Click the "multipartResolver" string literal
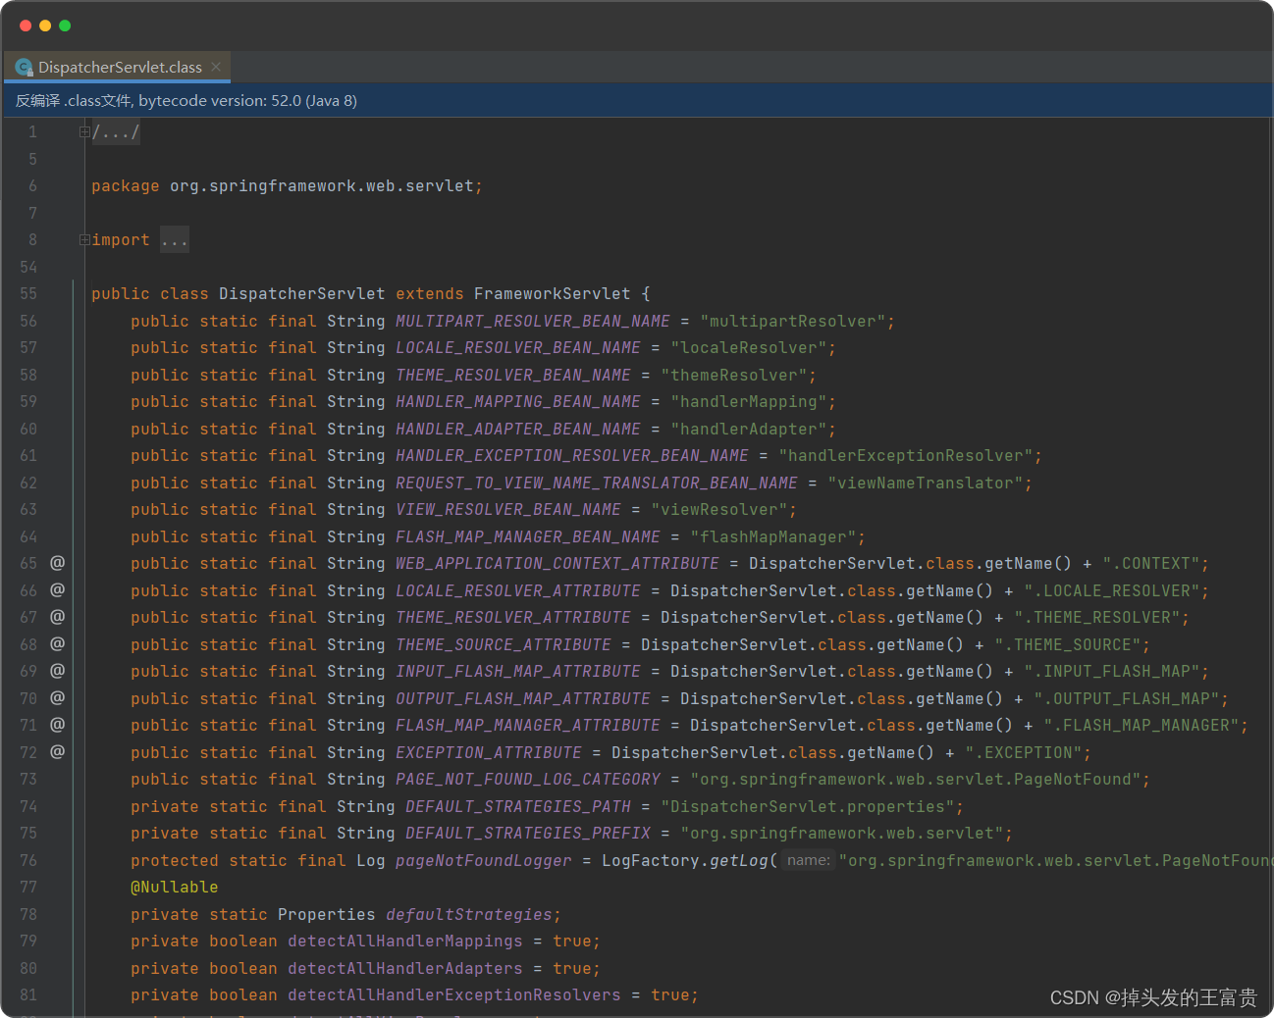The width and height of the screenshot is (1274, 1018). [793, 321]
